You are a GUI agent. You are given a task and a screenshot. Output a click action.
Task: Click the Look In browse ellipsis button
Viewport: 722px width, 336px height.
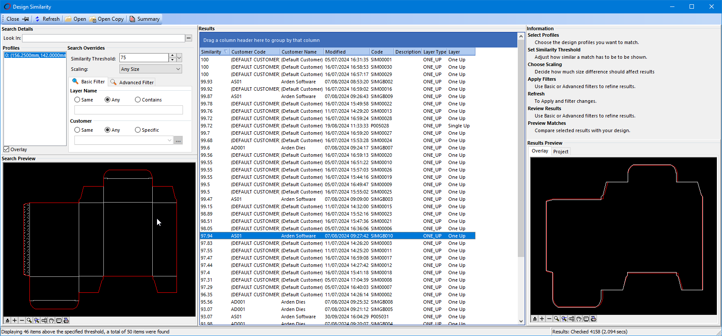[x=189, y=38]
